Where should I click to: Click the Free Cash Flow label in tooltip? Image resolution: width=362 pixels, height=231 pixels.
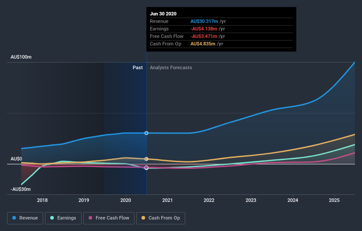point(167,36)
